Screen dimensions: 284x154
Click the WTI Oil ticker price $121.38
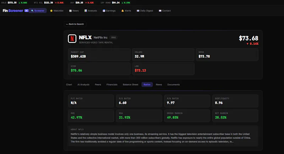pos(49,3)
